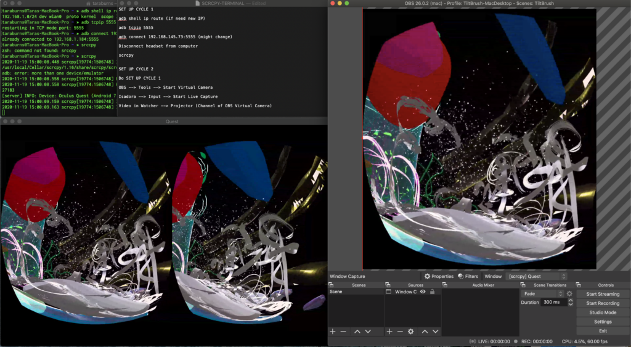Screen dimensions: 631x347
Task: Click 'Video in Watcher --> Projector' note line
Action: pos(195,106)
